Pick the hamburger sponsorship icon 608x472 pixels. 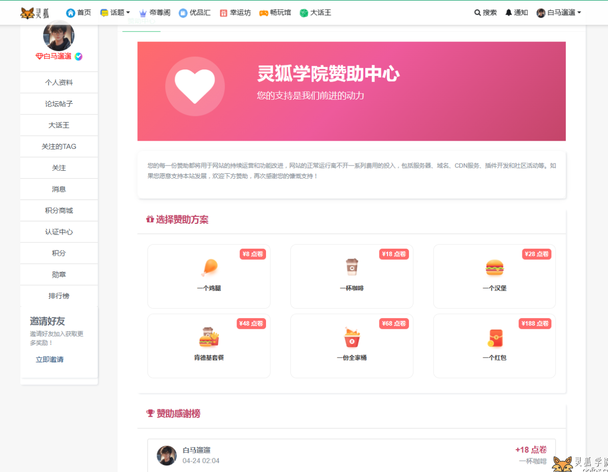point(495,267)
